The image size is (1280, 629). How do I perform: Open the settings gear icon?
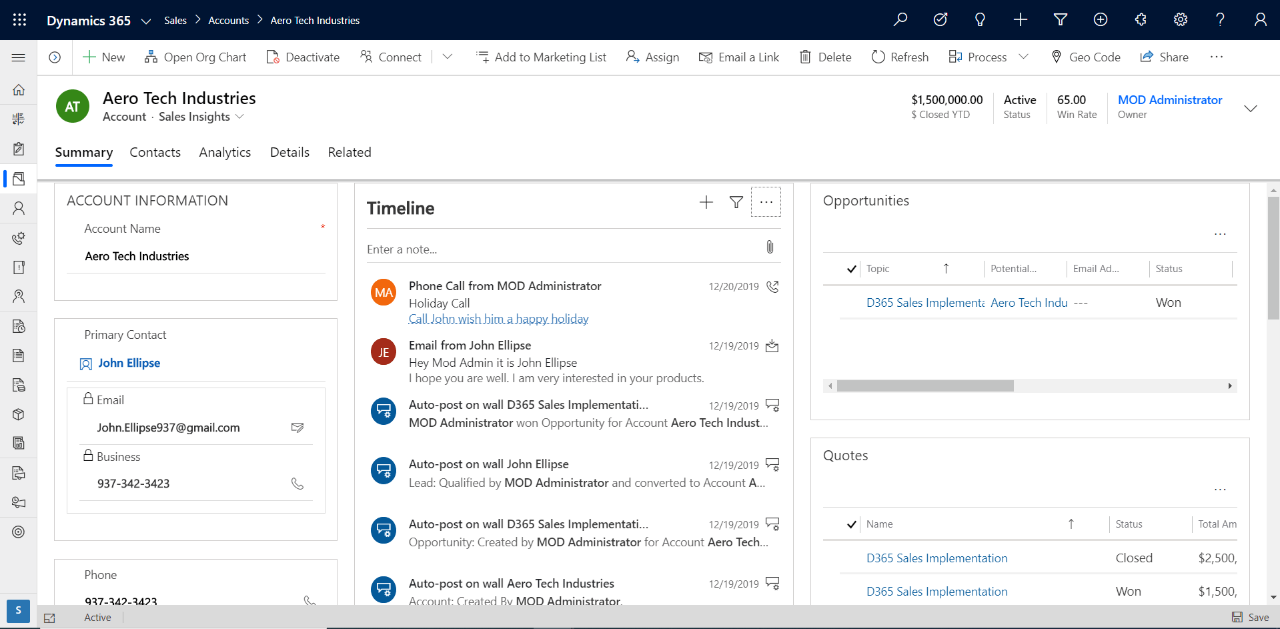coord(1181,20)
